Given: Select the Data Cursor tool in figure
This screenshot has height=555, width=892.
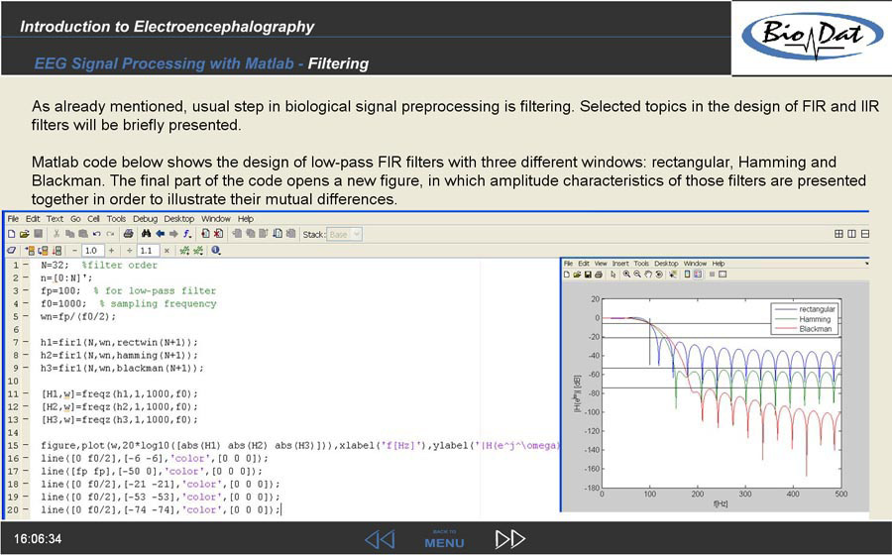Looking at the screenshot, I should [x=673, y=275].
